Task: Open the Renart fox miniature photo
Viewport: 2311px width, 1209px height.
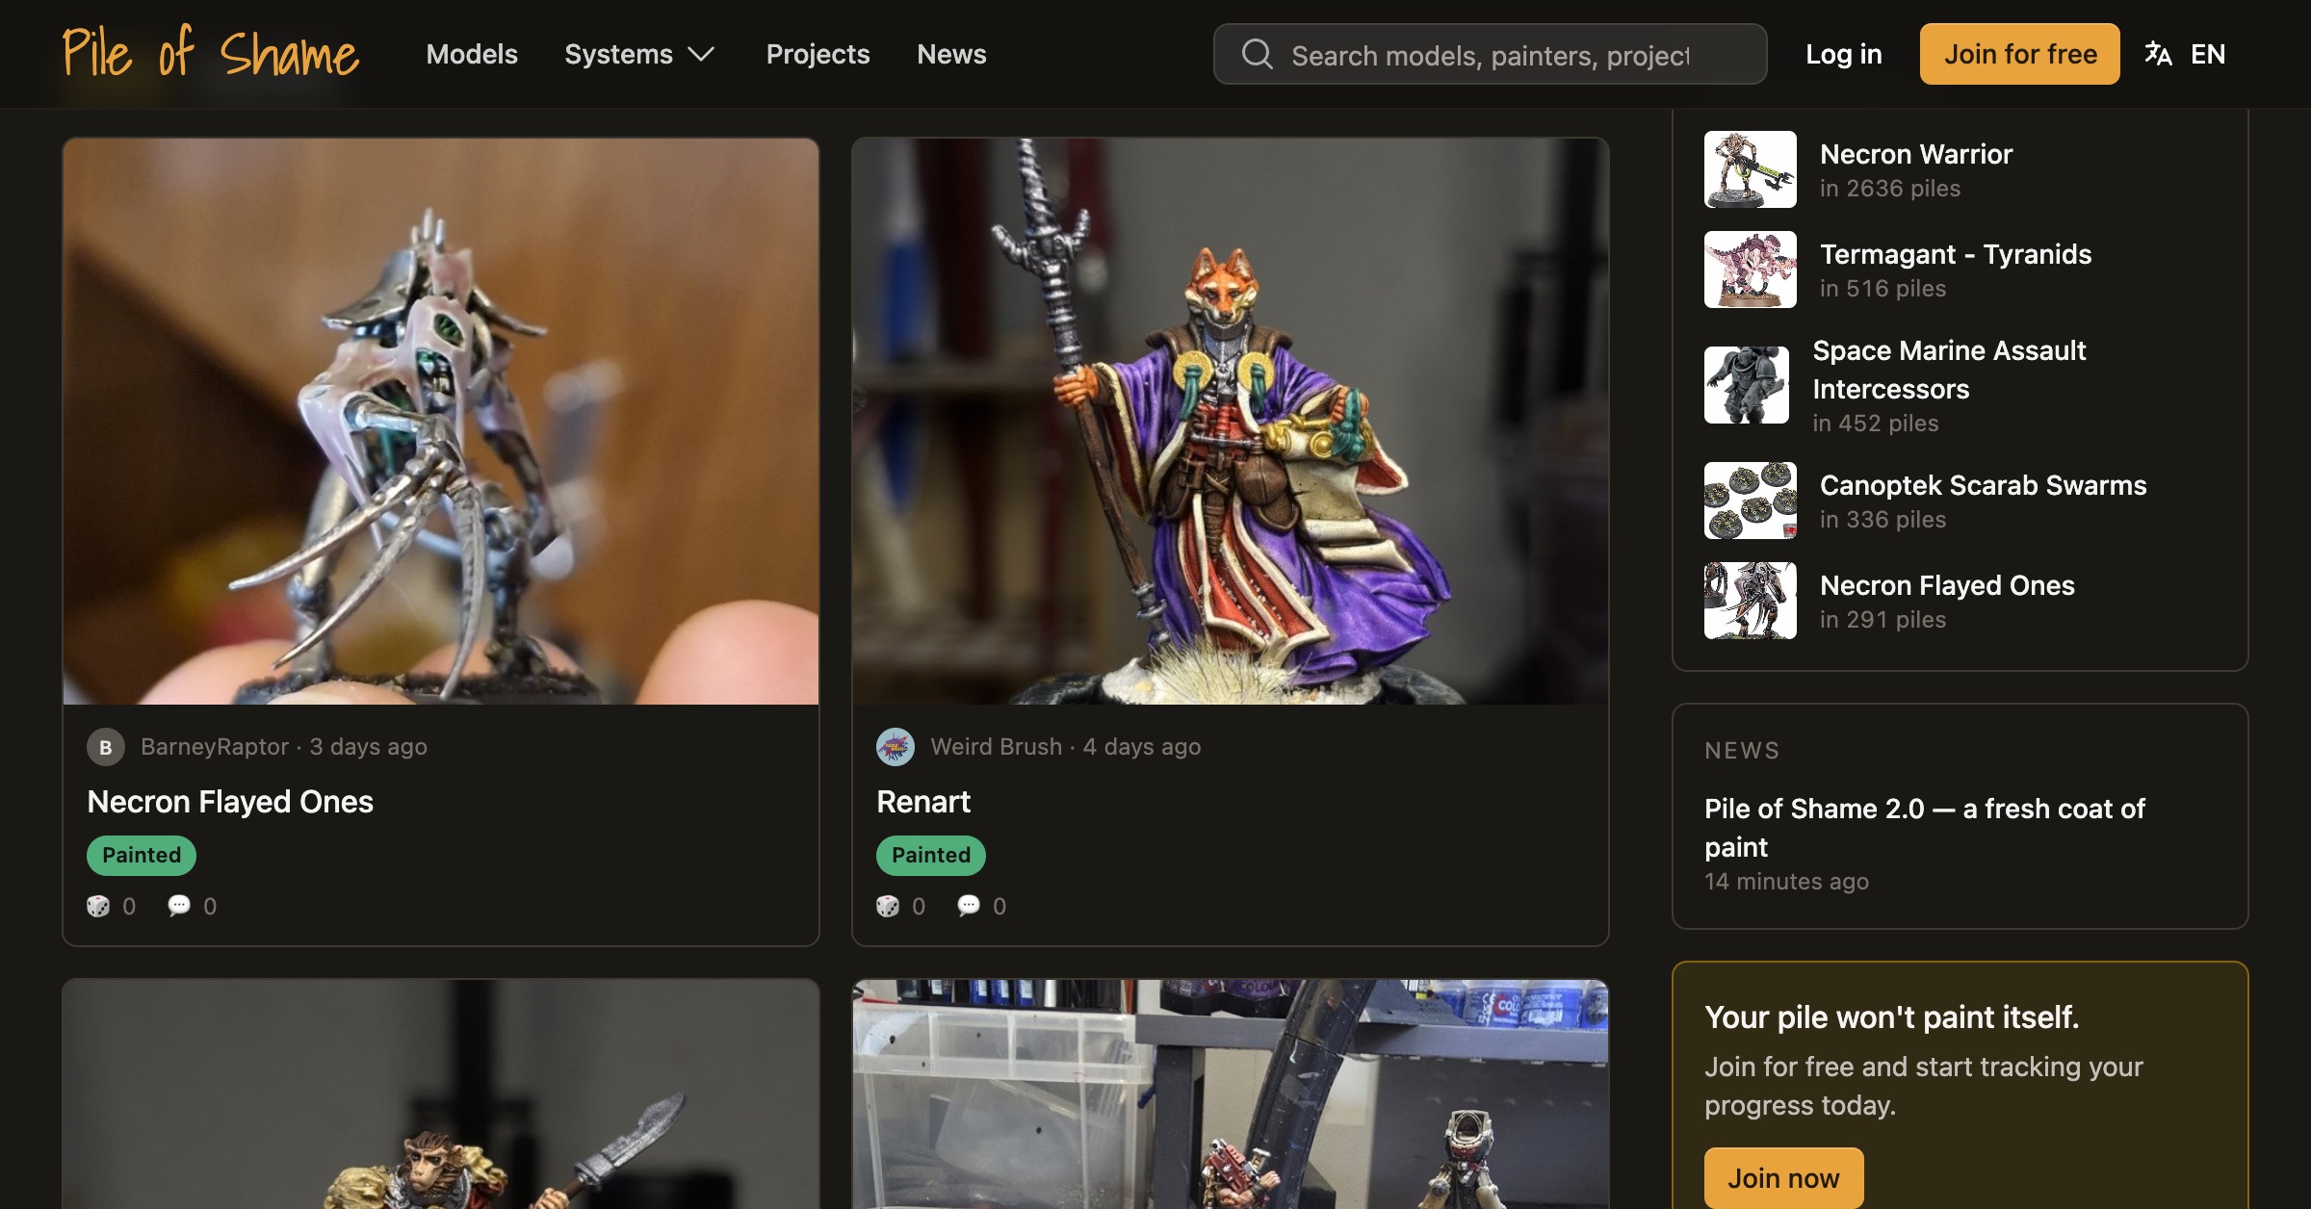Action: coord(1231,422)
